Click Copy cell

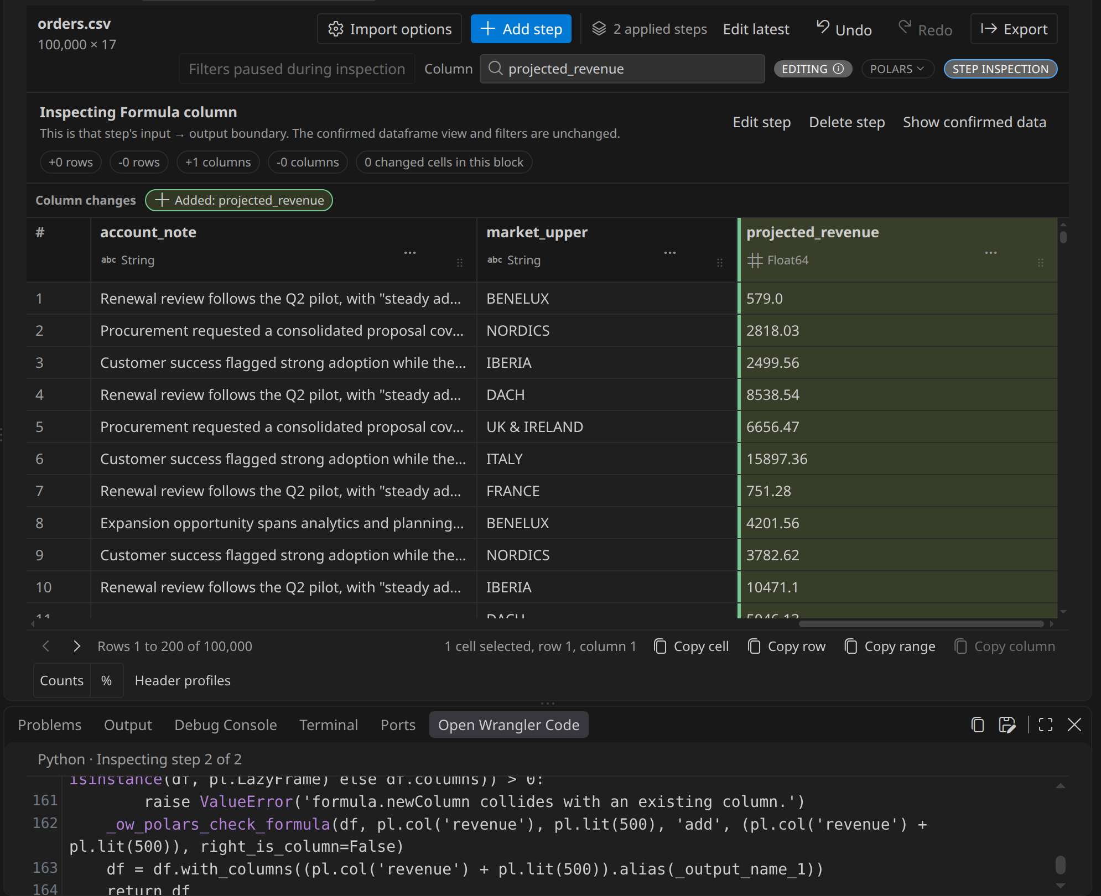(692, 647)
